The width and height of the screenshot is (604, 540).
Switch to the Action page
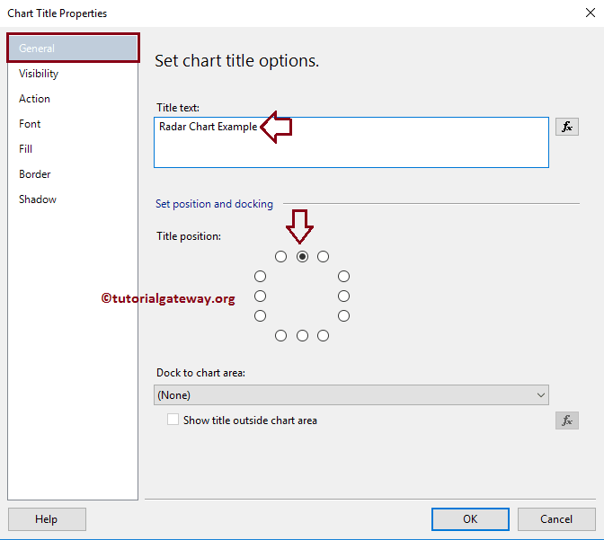[35, 99]
